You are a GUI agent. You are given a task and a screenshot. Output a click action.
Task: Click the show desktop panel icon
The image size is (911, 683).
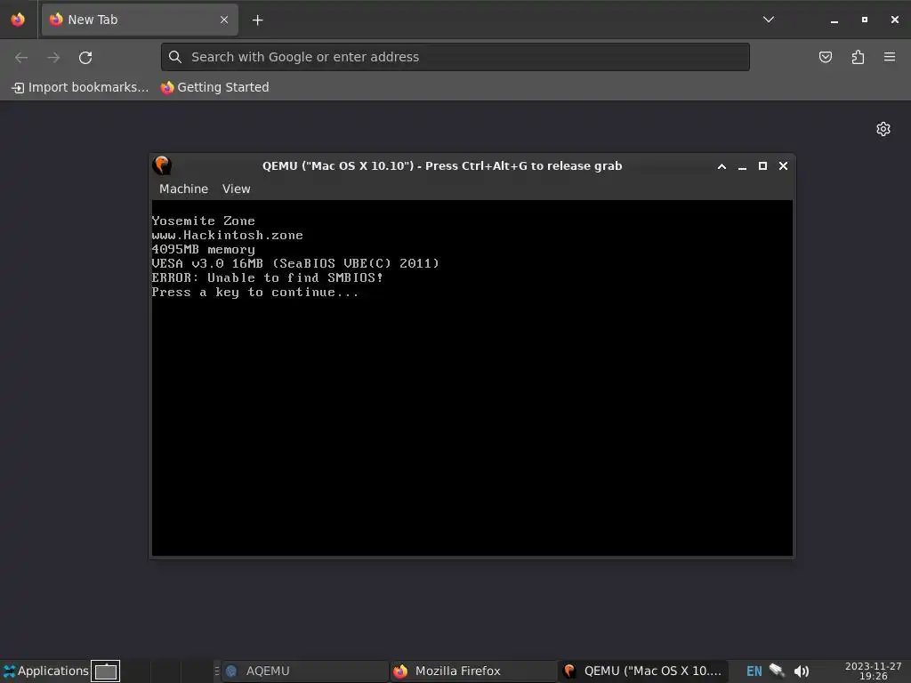coord(106,671)
